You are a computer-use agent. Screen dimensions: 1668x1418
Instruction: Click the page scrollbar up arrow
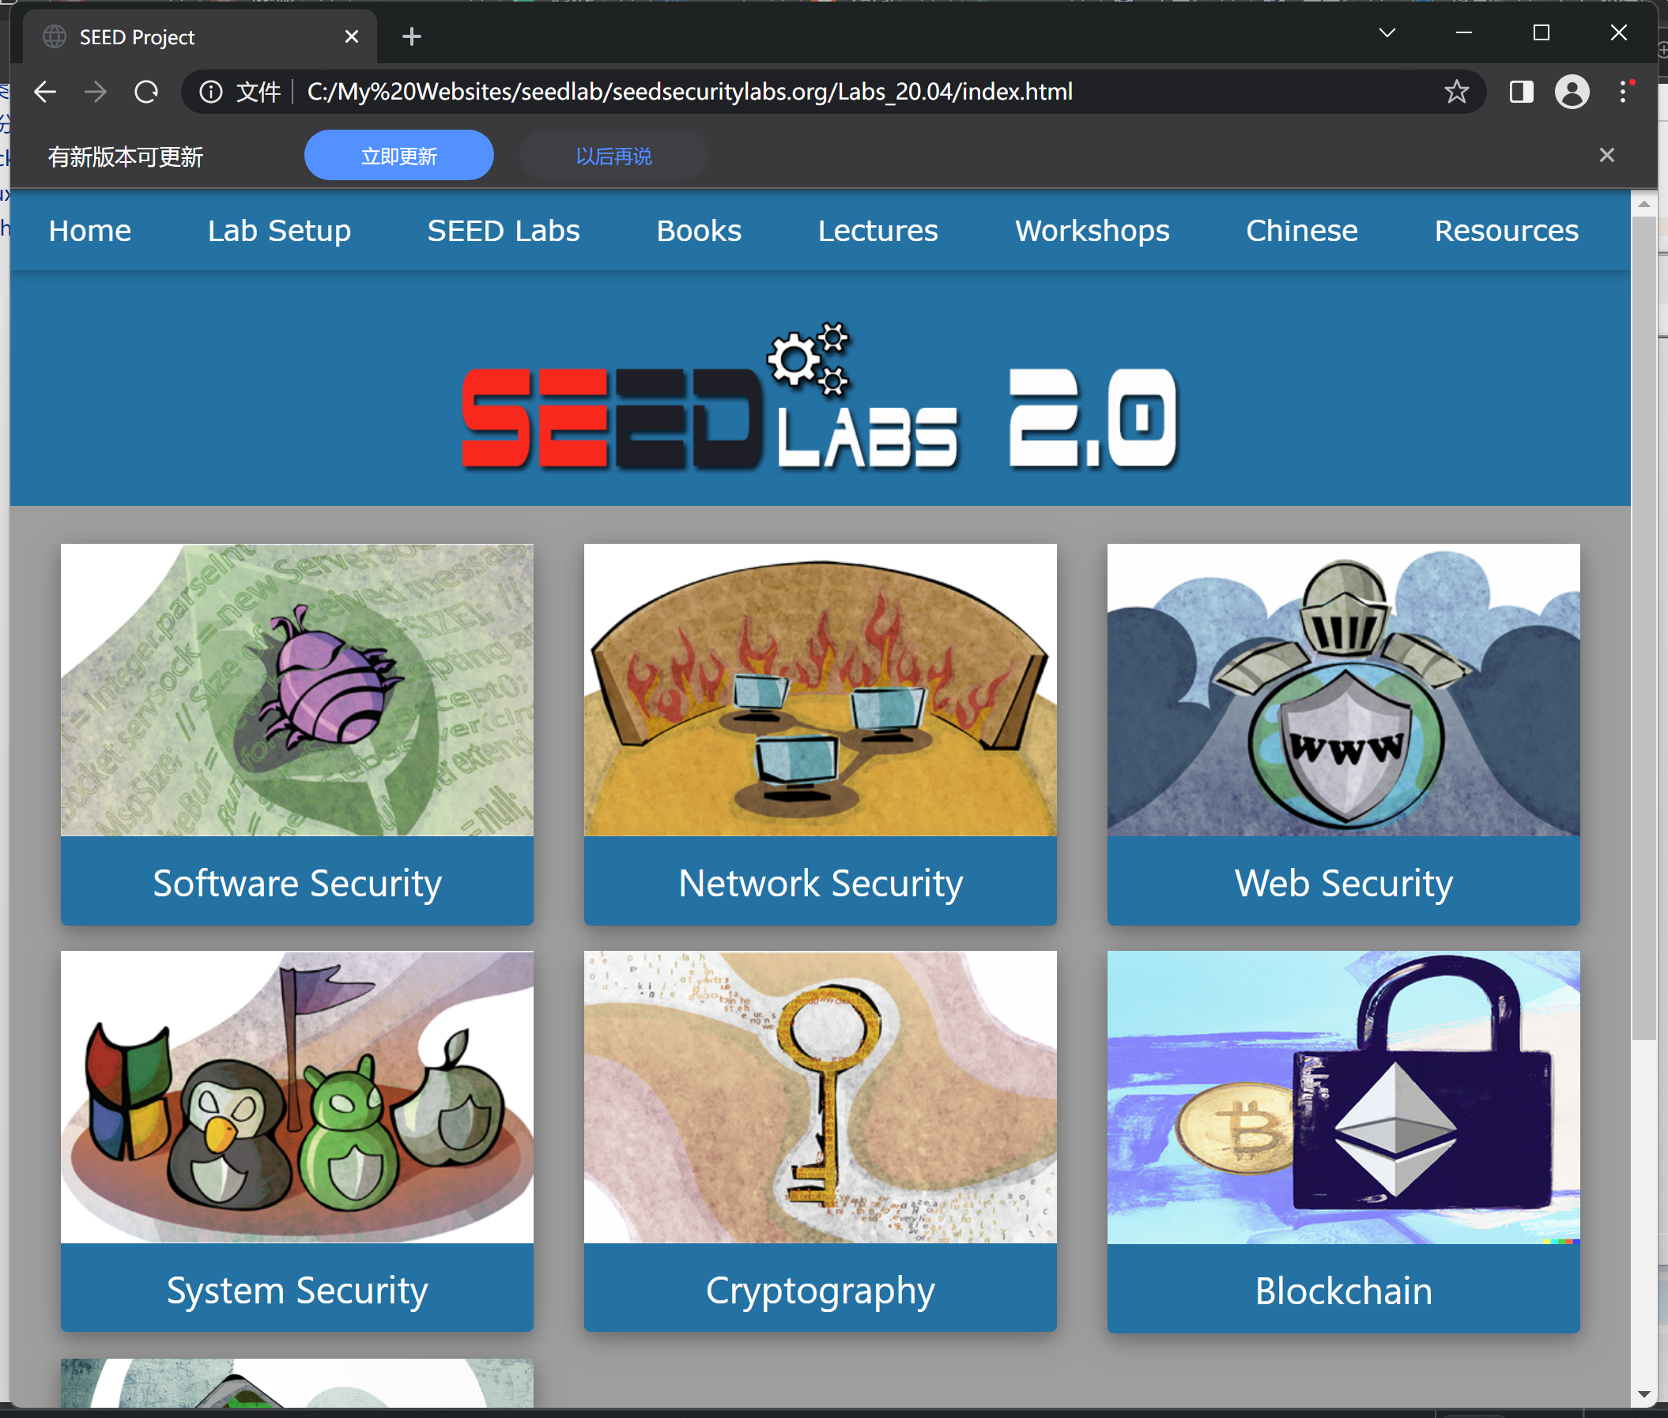click(1643, 204)
